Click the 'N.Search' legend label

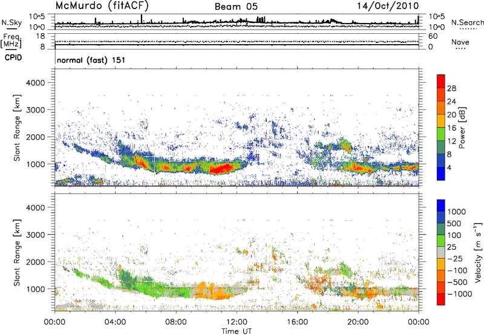(467, 22)
